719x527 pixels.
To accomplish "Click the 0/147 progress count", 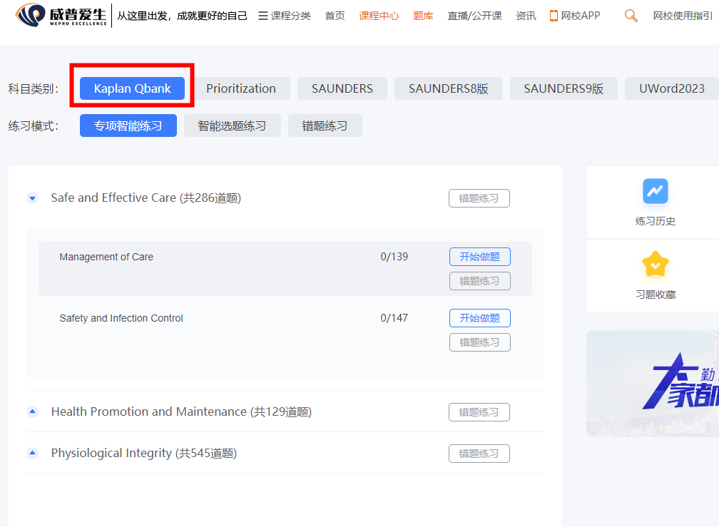I will point(394,318).
